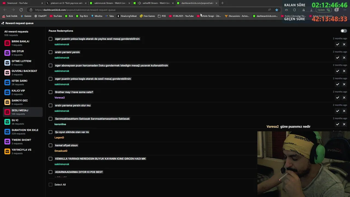Open the browser more options menu
350x197 pixels.
pyautogui.click(x=345, y=10)
